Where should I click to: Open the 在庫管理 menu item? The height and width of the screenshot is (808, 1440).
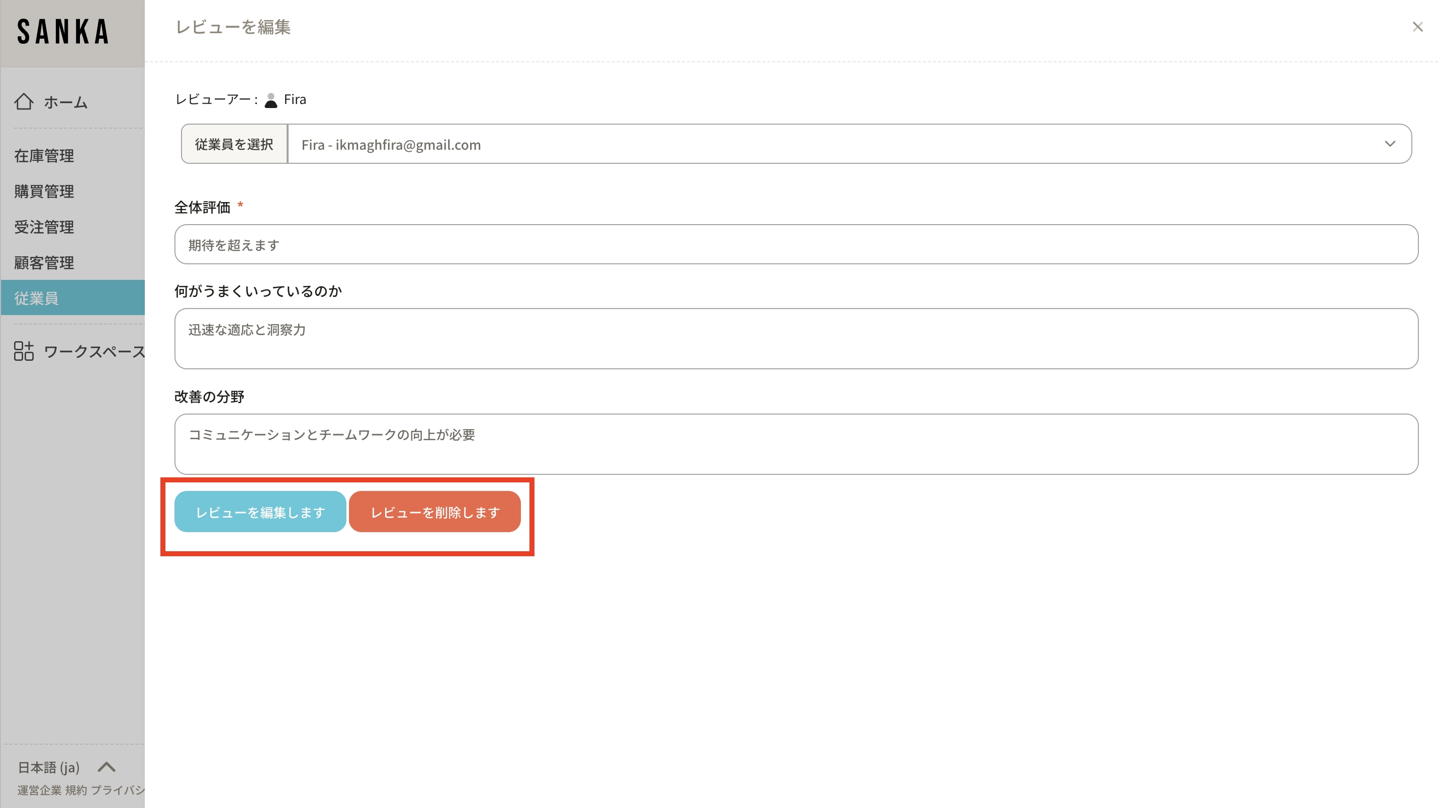point(44,156)
